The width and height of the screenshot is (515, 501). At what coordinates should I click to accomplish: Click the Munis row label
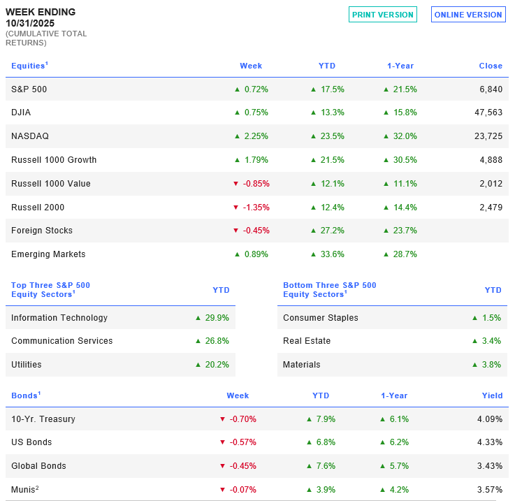(25, 489)
